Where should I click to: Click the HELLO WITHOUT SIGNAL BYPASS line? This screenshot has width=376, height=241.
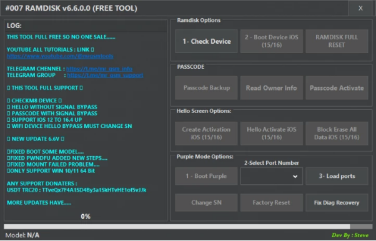pos(52,107)
